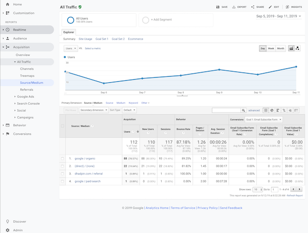Image resolution: width=308 pixels, height=233 pixels.
Task: Switch to motion chart icon
Action: point(297,48)
